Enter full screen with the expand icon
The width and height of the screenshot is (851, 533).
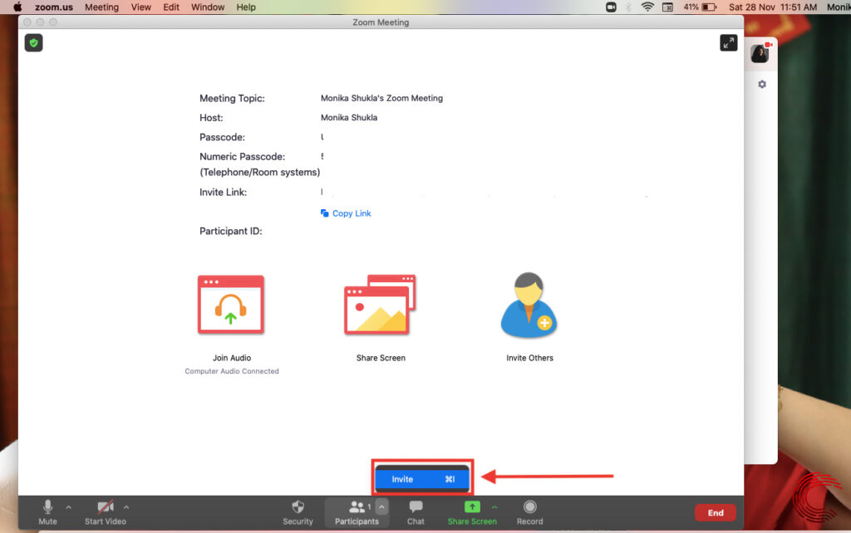[x=728, y=42]
